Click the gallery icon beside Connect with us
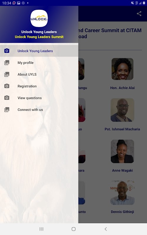The image size is (147, 235). [7, 110]
